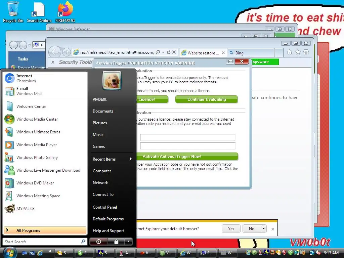Open Chromium Internet shortcut in Start menu

tap(45, 78)
